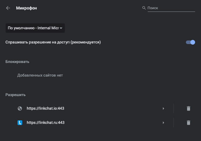Focus the Поиск search field
Viewport: 201px width, 141px height.
171,8
